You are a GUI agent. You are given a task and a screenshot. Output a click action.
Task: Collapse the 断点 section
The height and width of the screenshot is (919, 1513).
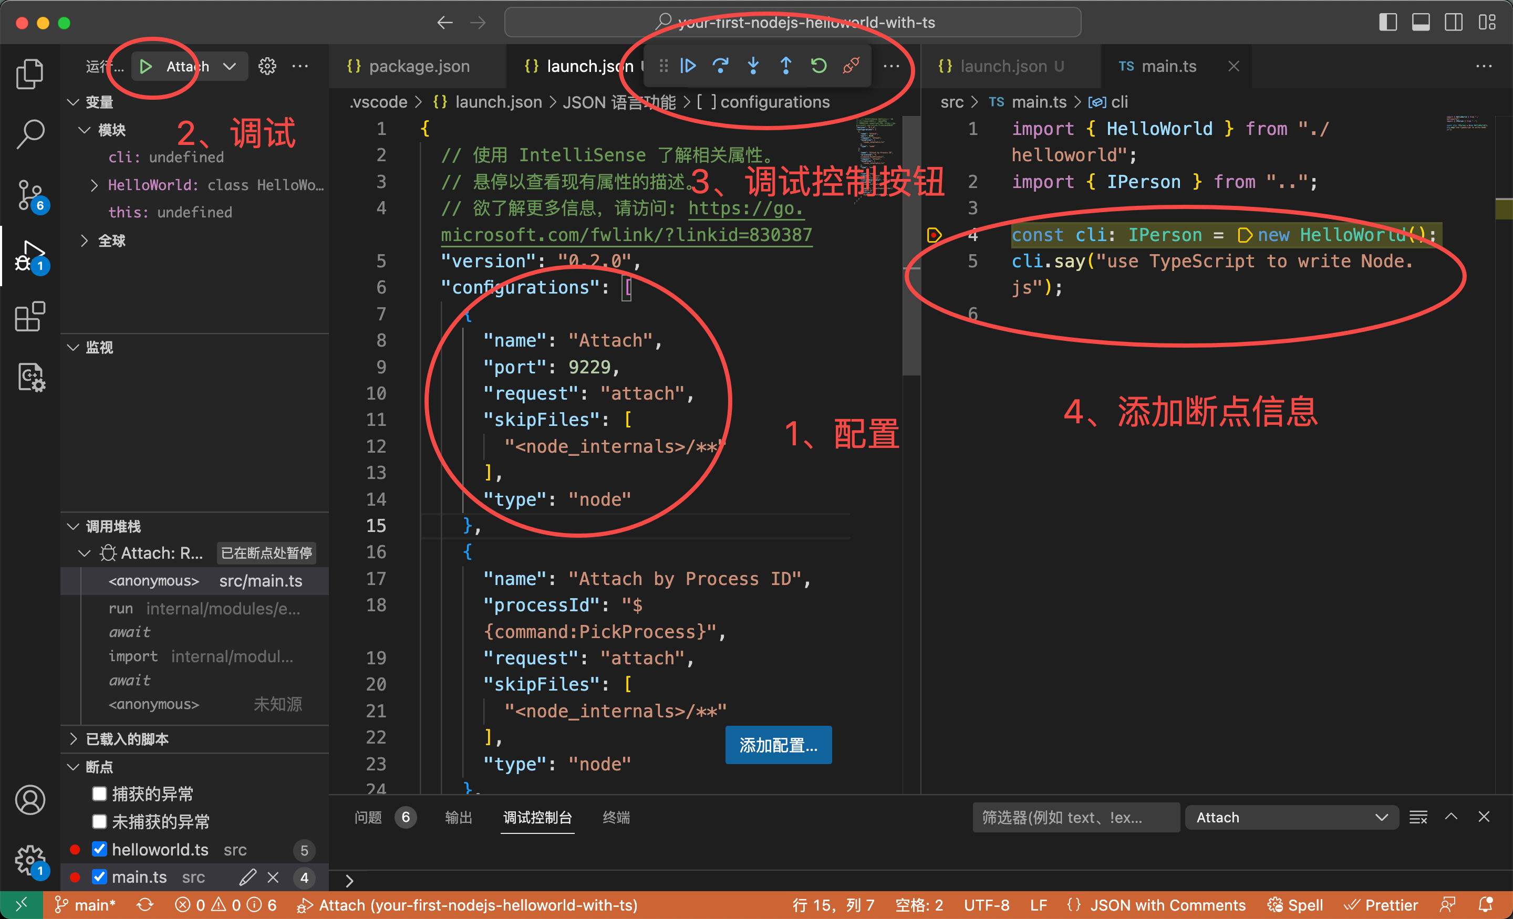tap(74, 767)
